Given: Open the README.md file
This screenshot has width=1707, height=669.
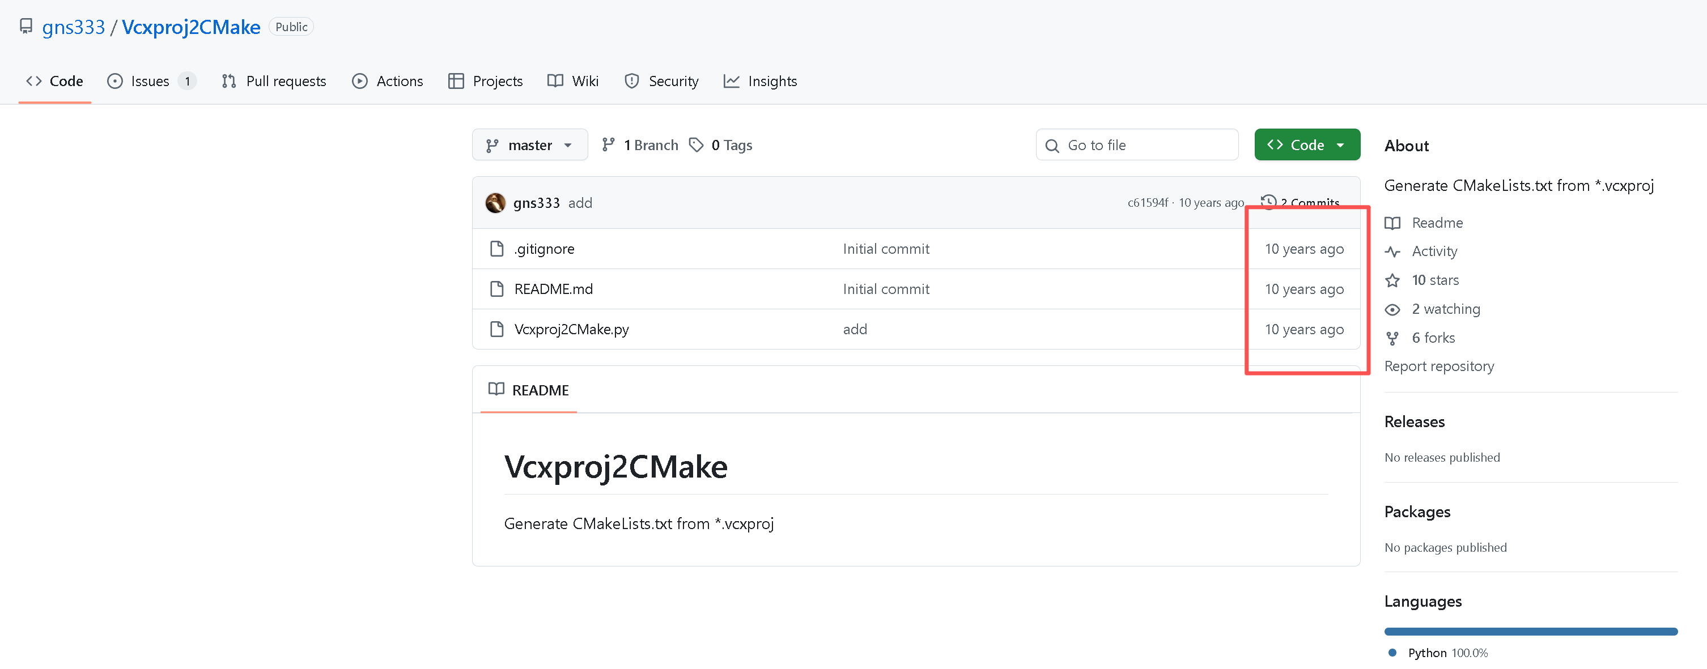Looking at the screenshot, I should coord(553,289).
